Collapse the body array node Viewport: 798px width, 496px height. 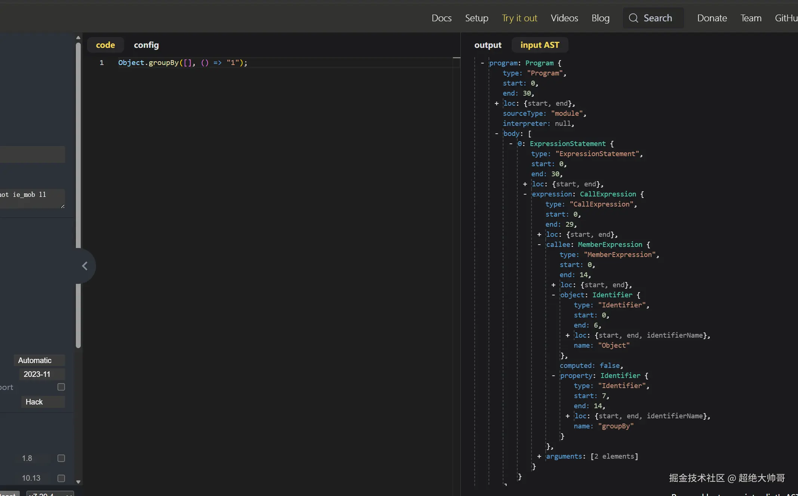point(496,134)
